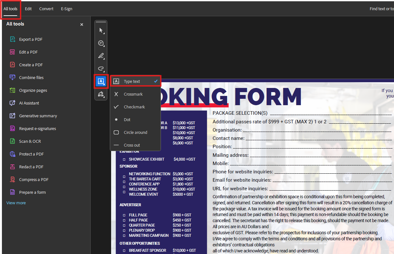Click the Mobile line on the form
Viewport: 394px width, 254px height.
pos(311,164)
